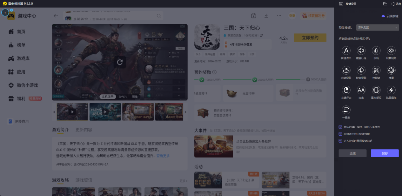Open the folder icon in key settings header
Viewport: 402px width, 196px height.
tap(385, 4)
